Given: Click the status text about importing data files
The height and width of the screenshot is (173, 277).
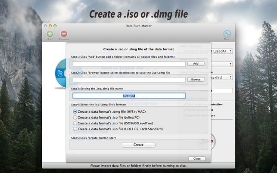Looking at the screenshot, I should 139,166.
